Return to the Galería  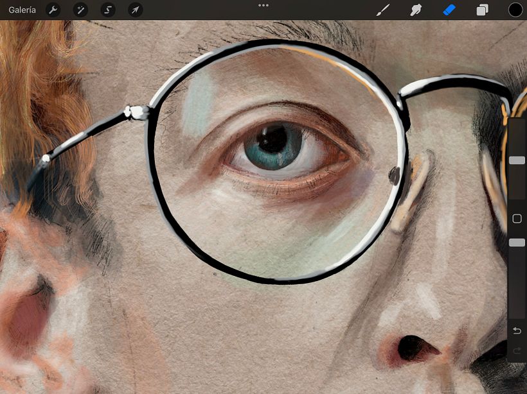(x=22, y=10)
